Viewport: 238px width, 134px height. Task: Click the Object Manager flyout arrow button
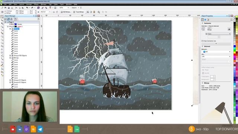coord(39,19)
